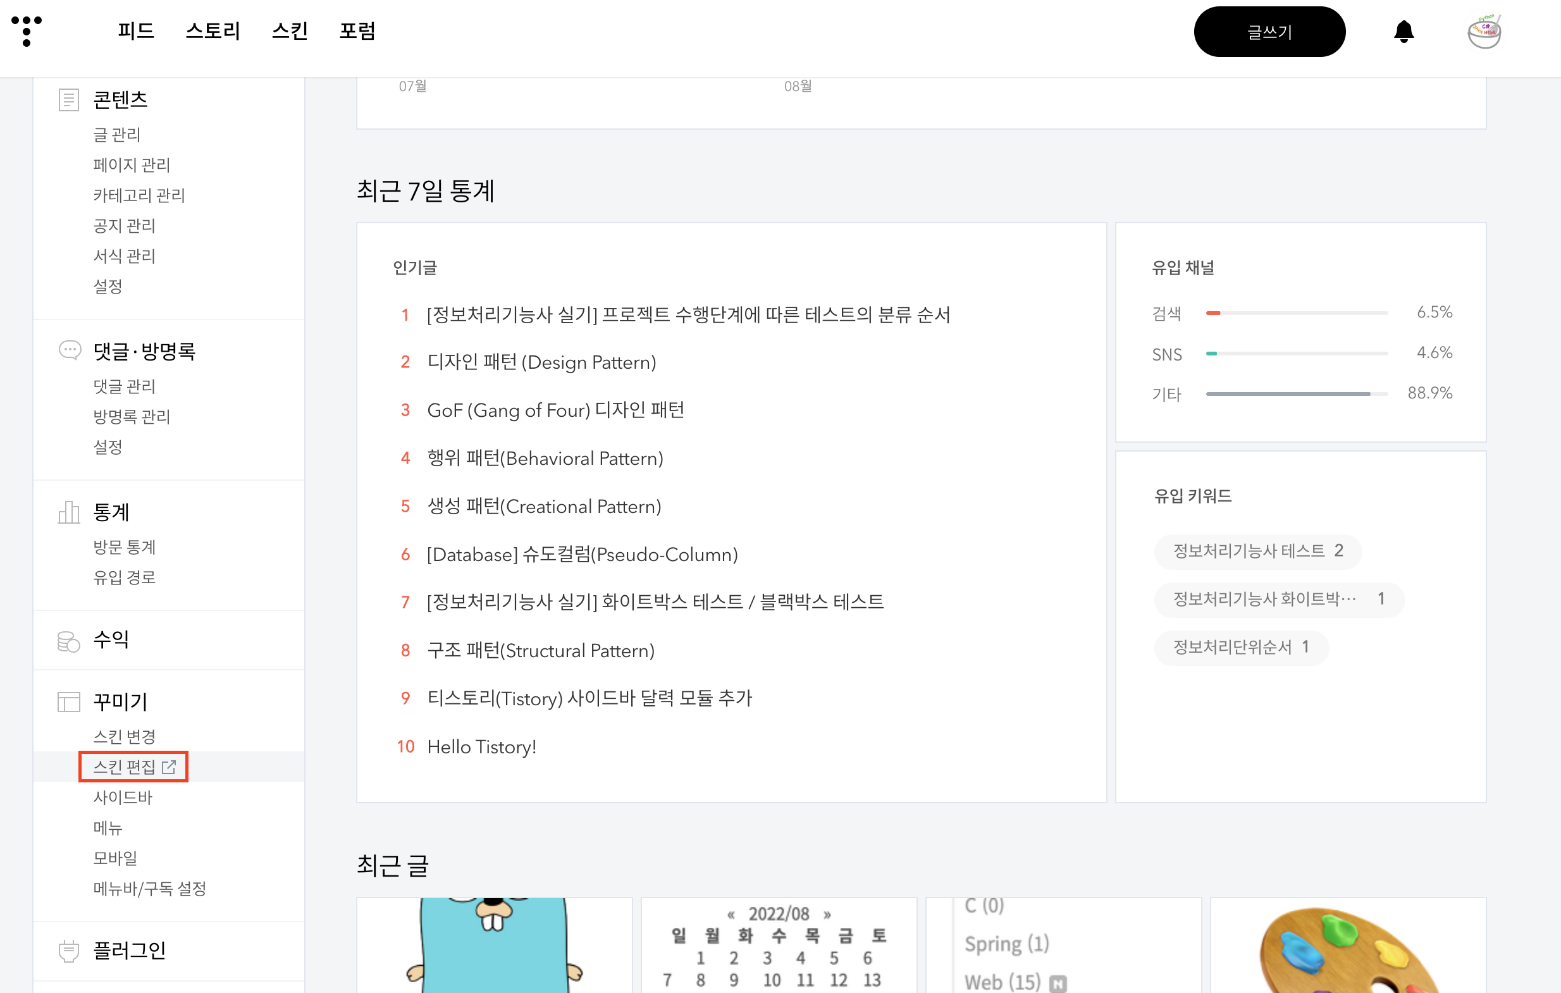Viewport: 1561px width, 993px height.
Task: Open popular post 디자인 패턴 (Design Pattern)
Action: [x=541, y=362]
